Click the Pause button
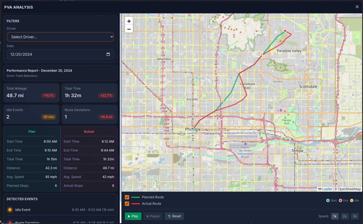 coord(153,216)
